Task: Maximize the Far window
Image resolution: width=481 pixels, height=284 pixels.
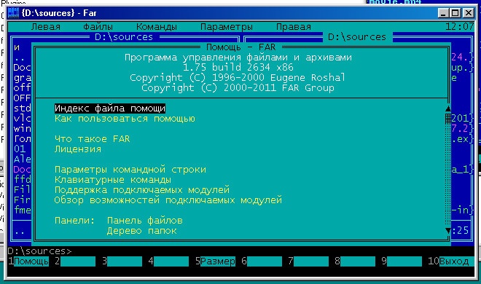Action: click(x=455, y=13)
